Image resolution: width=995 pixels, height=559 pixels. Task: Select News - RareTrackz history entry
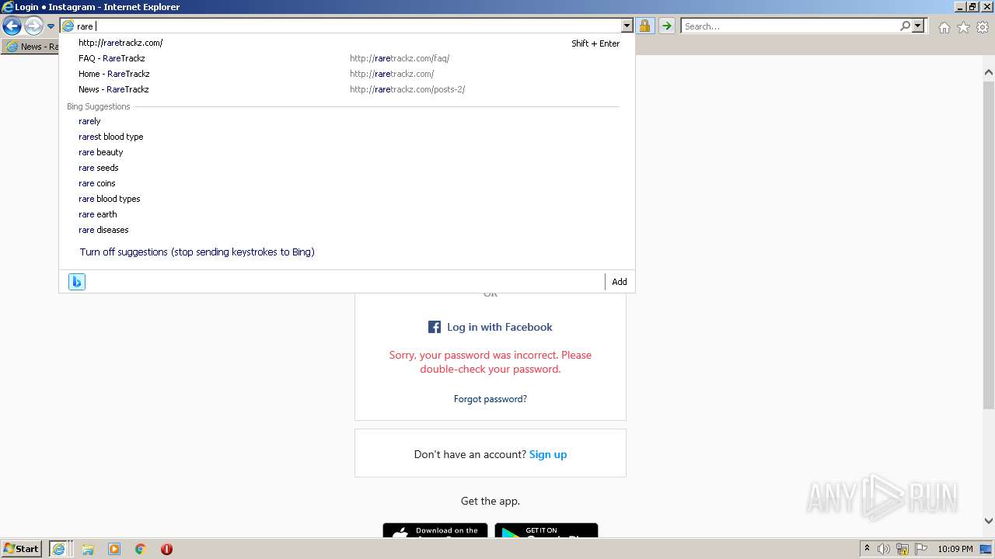(x=348, y=89)
